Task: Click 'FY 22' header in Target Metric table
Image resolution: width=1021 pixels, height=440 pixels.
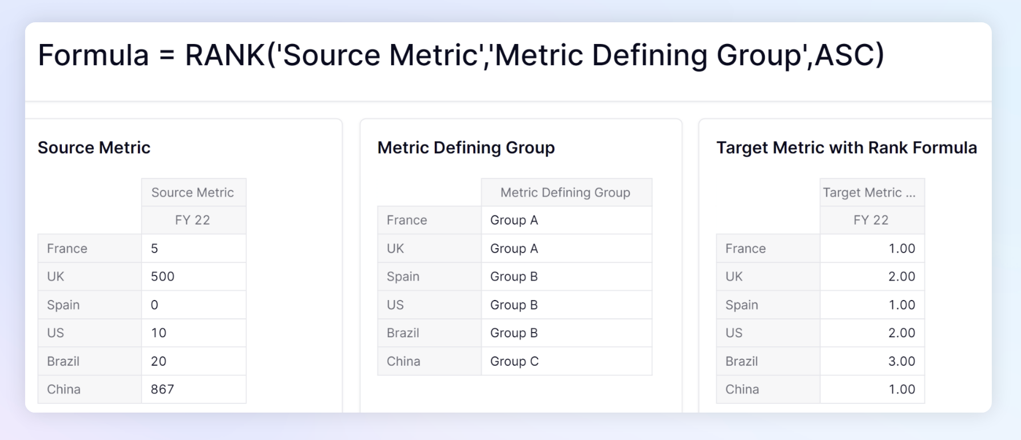Action: tap(872, 220)
